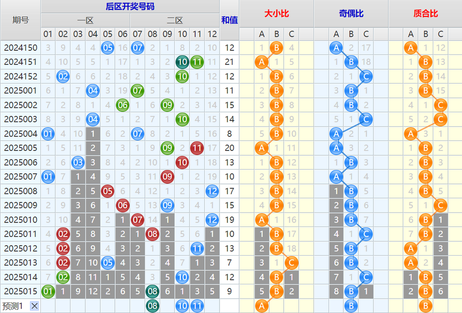Select predicted ball 08 in 预测1 row
This screenshot has width=462, height=313.
(x=152, y=306)
